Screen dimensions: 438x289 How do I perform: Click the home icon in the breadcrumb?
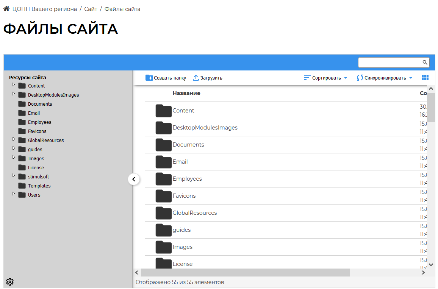coord(6,9)
